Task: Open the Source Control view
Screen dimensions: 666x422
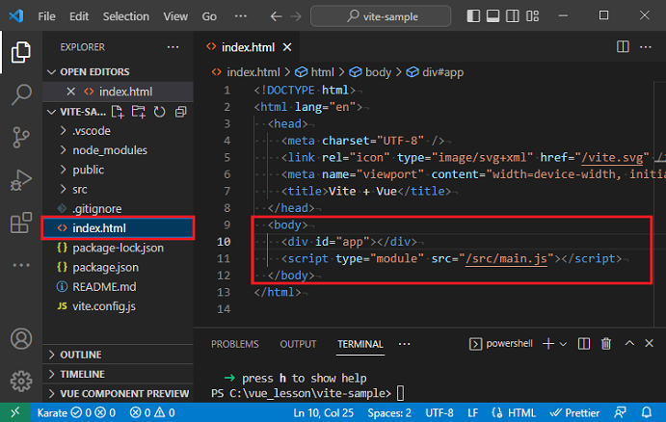Action: coord(20,137)
